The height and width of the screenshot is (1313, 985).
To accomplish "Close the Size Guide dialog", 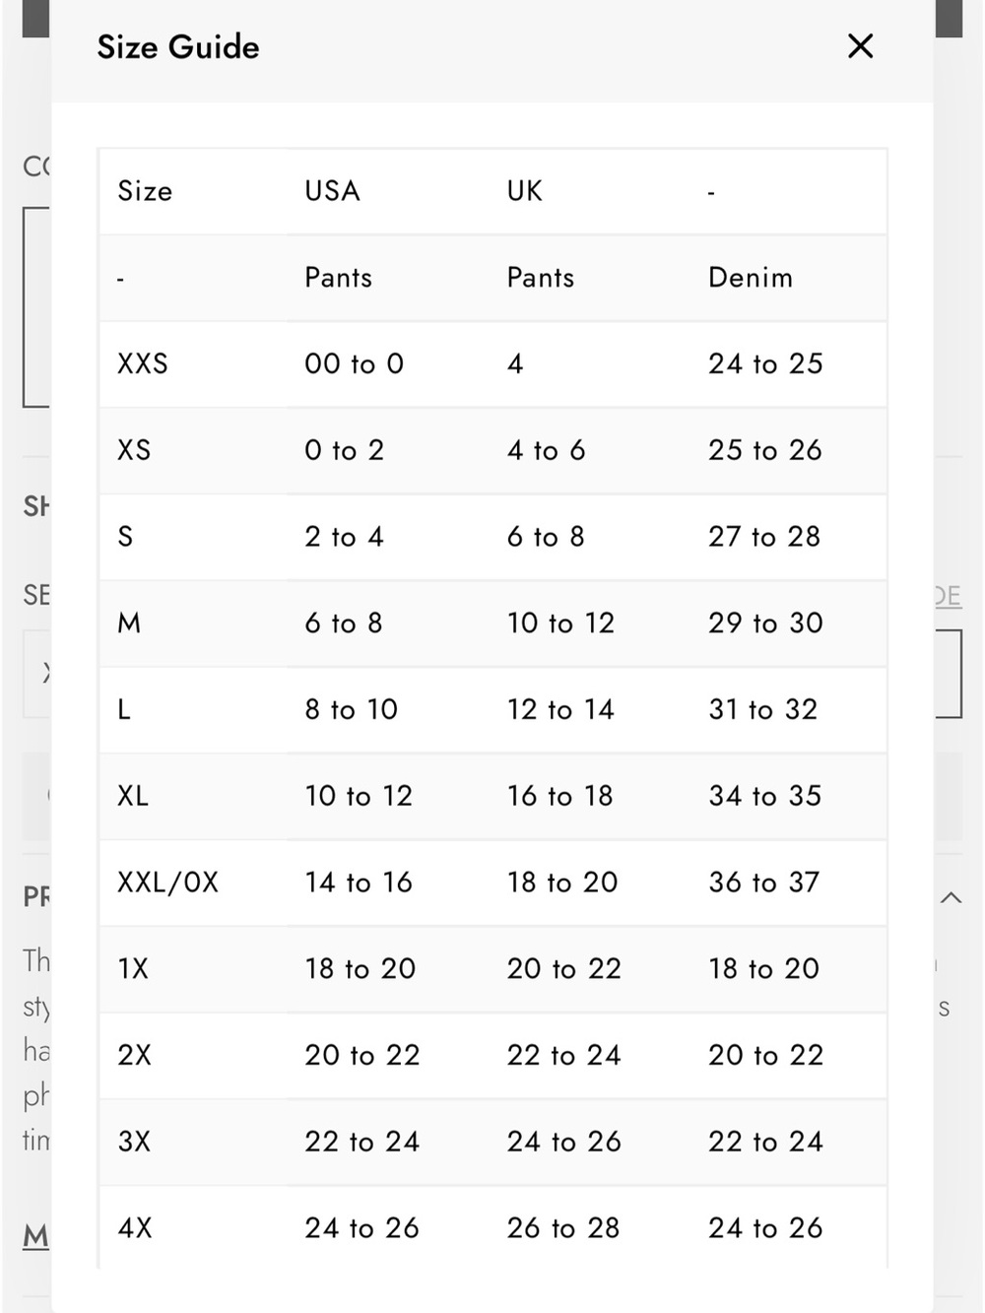I will coord(860,46).
